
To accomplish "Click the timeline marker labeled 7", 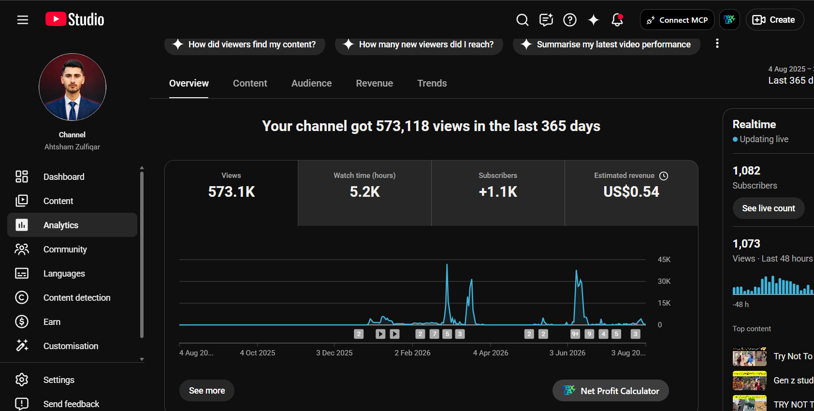I will [x=435, y=334].
